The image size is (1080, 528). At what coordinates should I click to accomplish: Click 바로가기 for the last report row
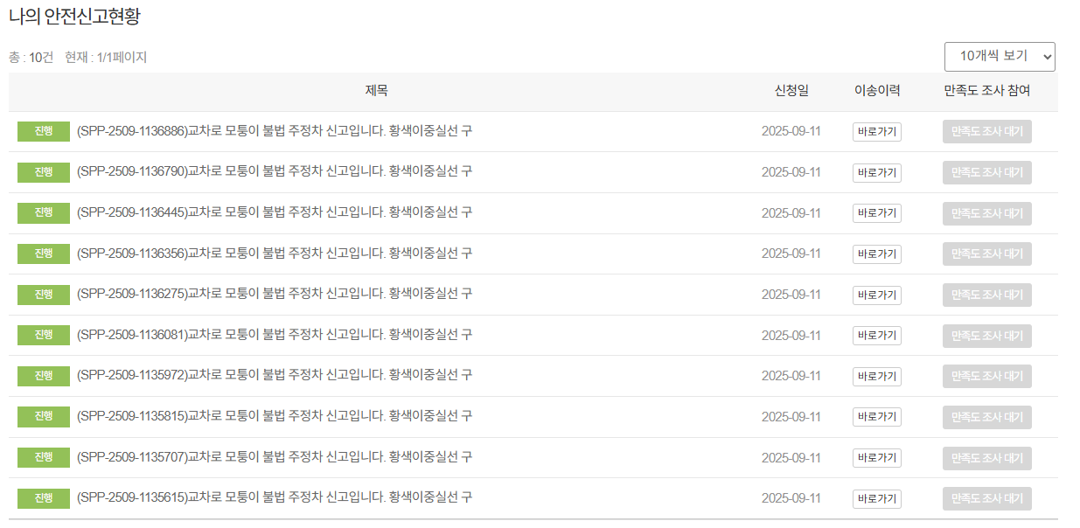coord(876,497)
